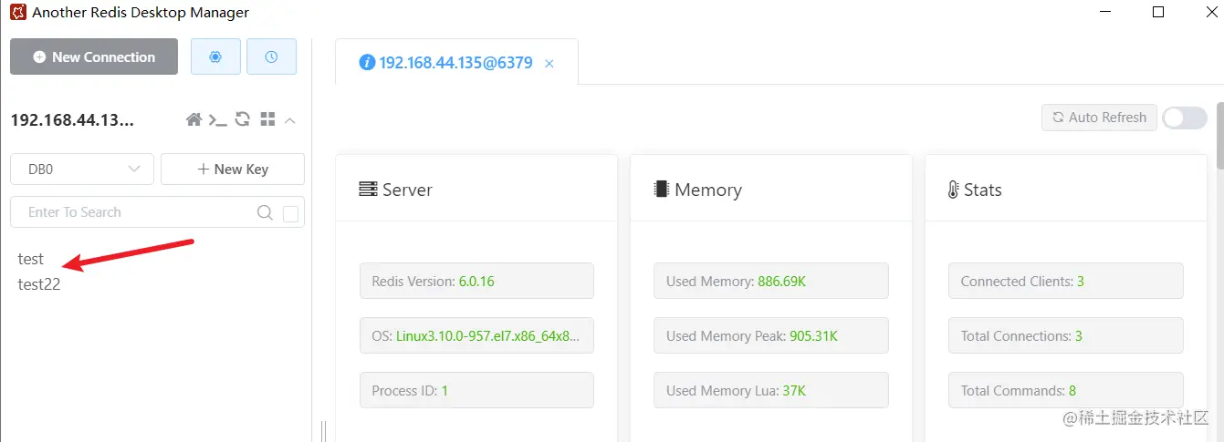This screenshot has height=442, width=1224.
Task: Click Used Memory Lua: 37K field
Action: click(x=771, y=390)
